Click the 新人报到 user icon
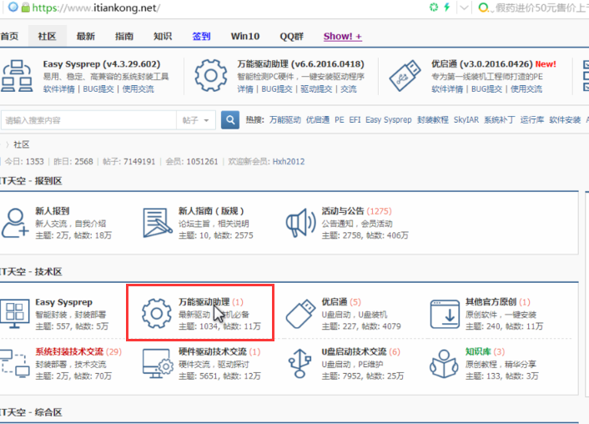Viewport: 589px width, 424px height. click(14, 222)
